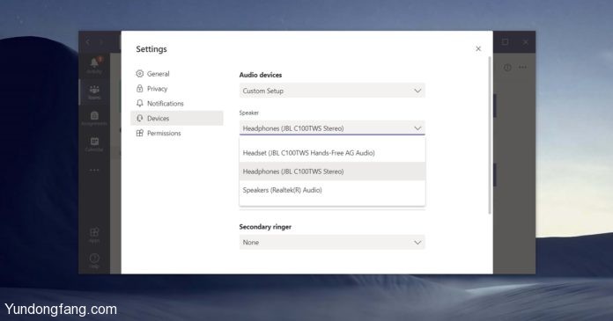Viewport: 613px width, 321px height.
Task: Click chevron on Secondary ringer None dropdown
Action: pos(417,243)
